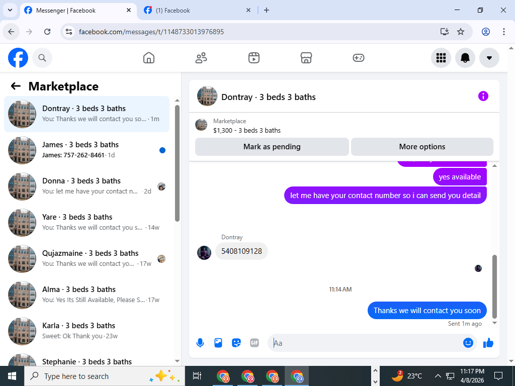515x386 pixels.
Task: Go back using the Marketplace back arrow
Action: (16, 86)
